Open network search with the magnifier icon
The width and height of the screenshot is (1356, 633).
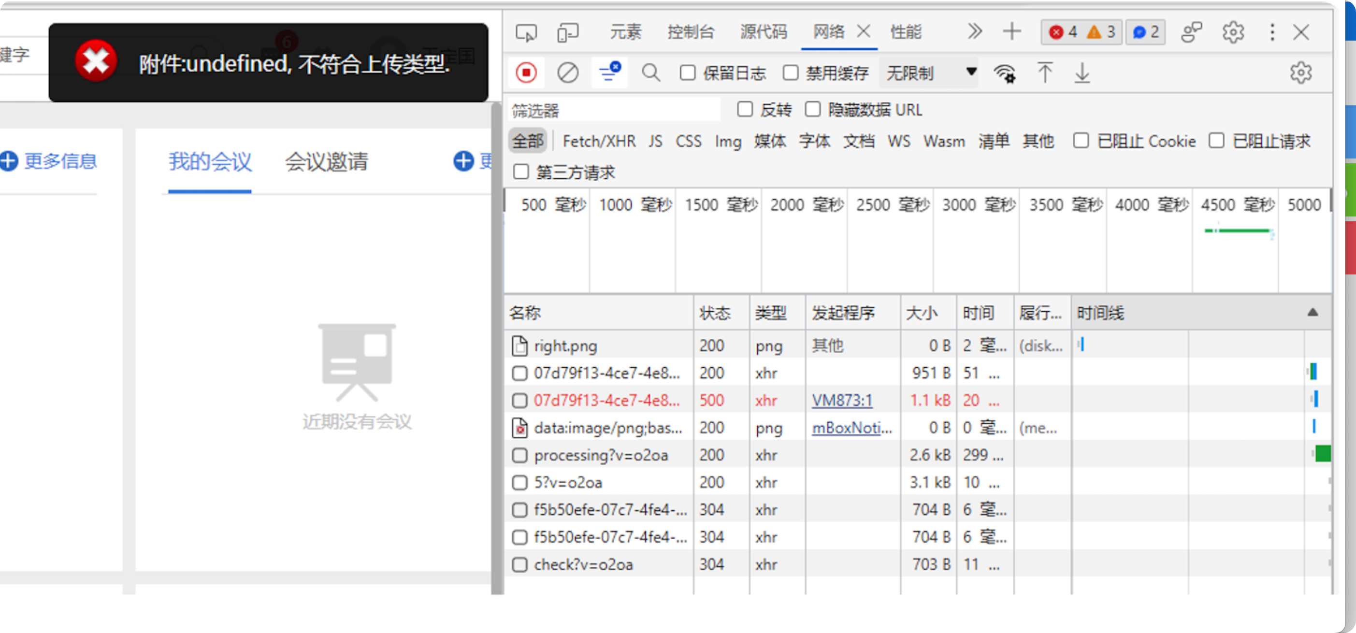[x=650, y=72]
